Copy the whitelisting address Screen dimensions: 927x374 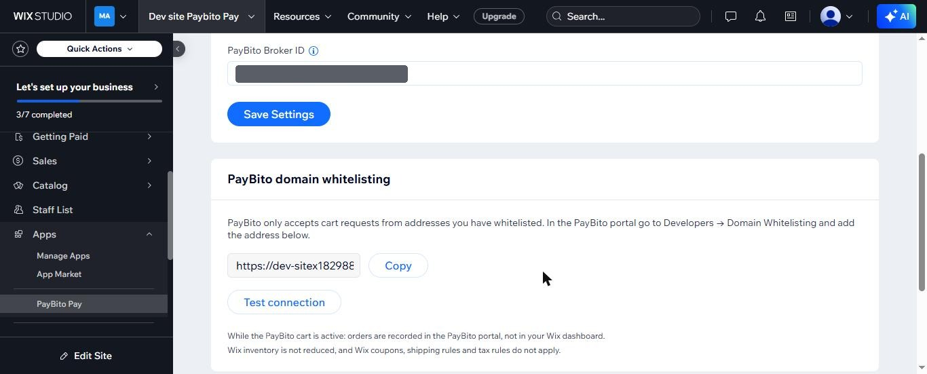(x=398, y=265)
